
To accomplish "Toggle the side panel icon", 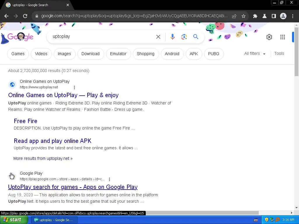I will coord(274,16).
